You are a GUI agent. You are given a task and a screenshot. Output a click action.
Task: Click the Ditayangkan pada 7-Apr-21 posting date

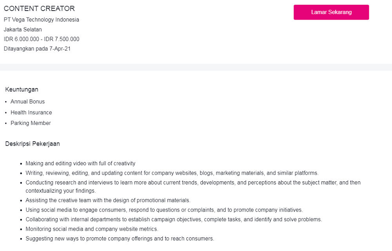pyautogui.click(x=37, y=49)
